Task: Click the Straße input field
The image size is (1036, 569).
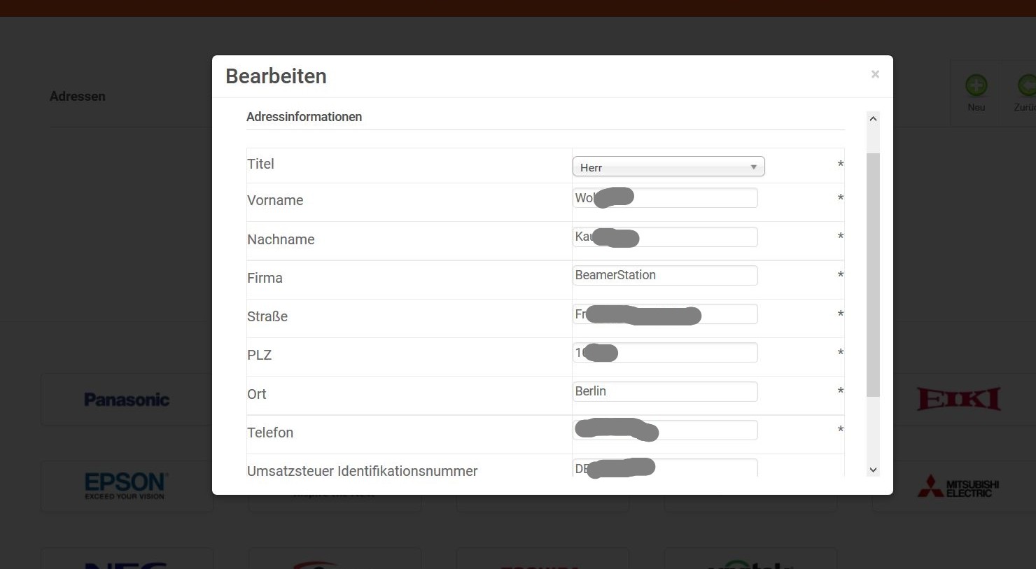Action: coord(728,314)
